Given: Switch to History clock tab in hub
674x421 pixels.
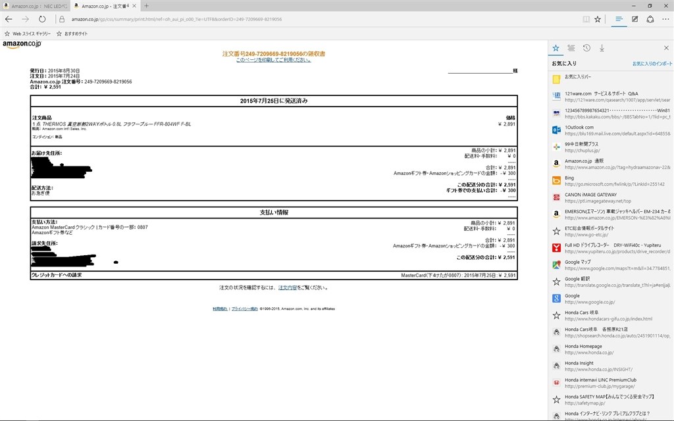Looking at the screenshot, I should pyautogui.click(x=586, y=48).
